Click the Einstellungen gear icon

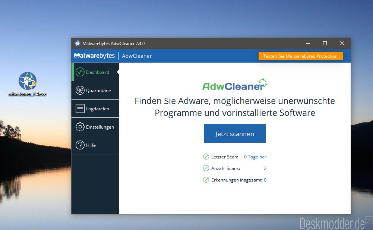click(x=80, y=127)
